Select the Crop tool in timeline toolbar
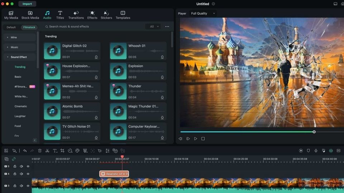The image size is (344, 193). point(62,151)
